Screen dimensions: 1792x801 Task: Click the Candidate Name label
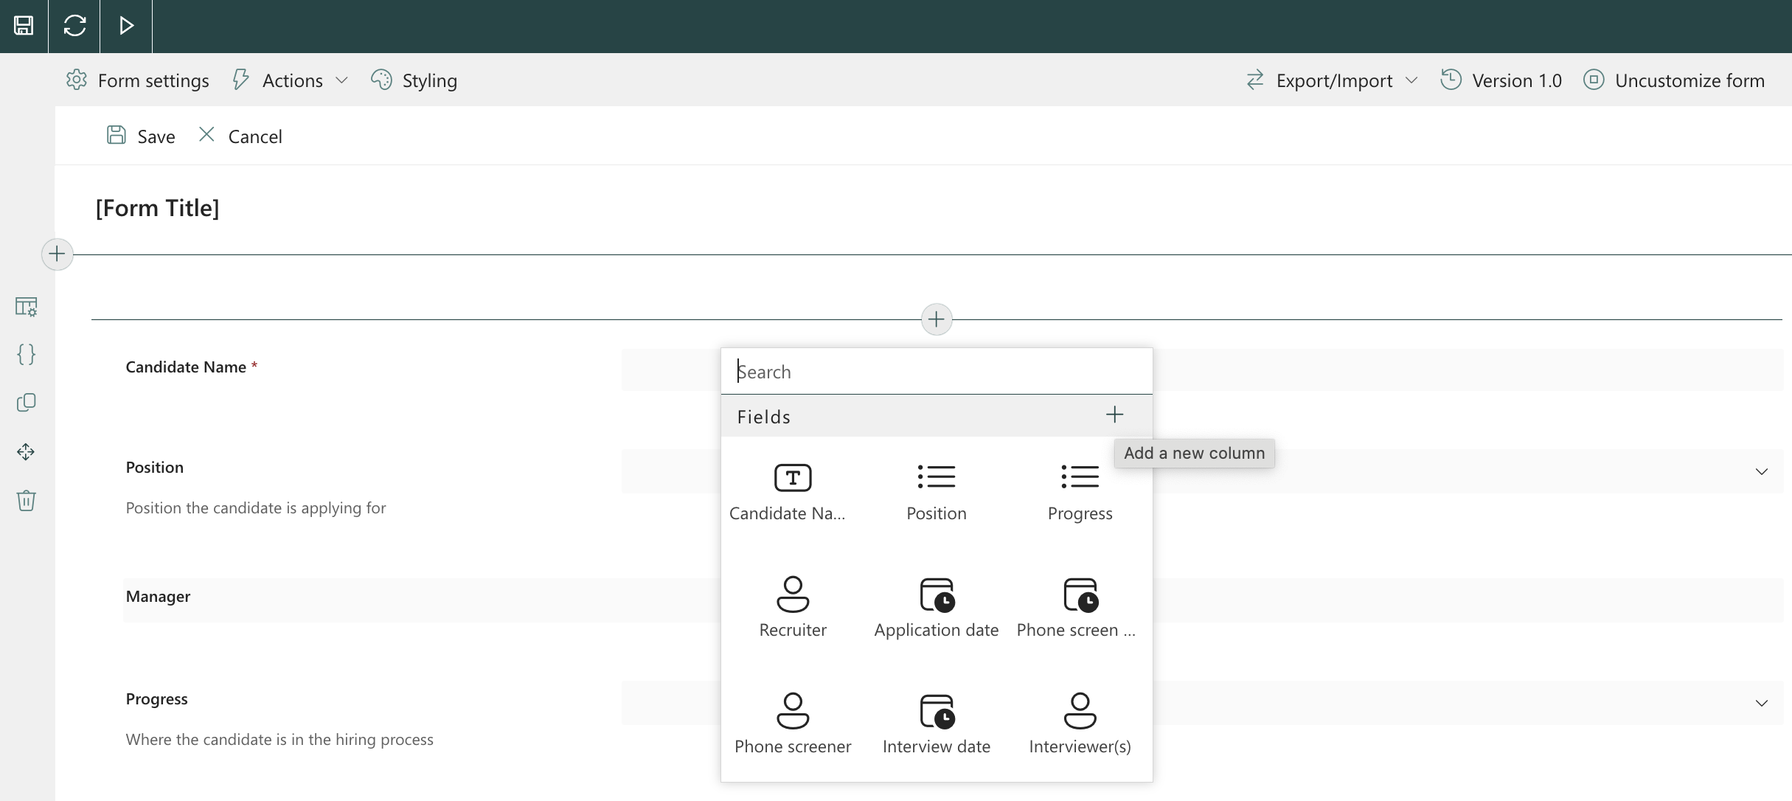coord(186,367)
